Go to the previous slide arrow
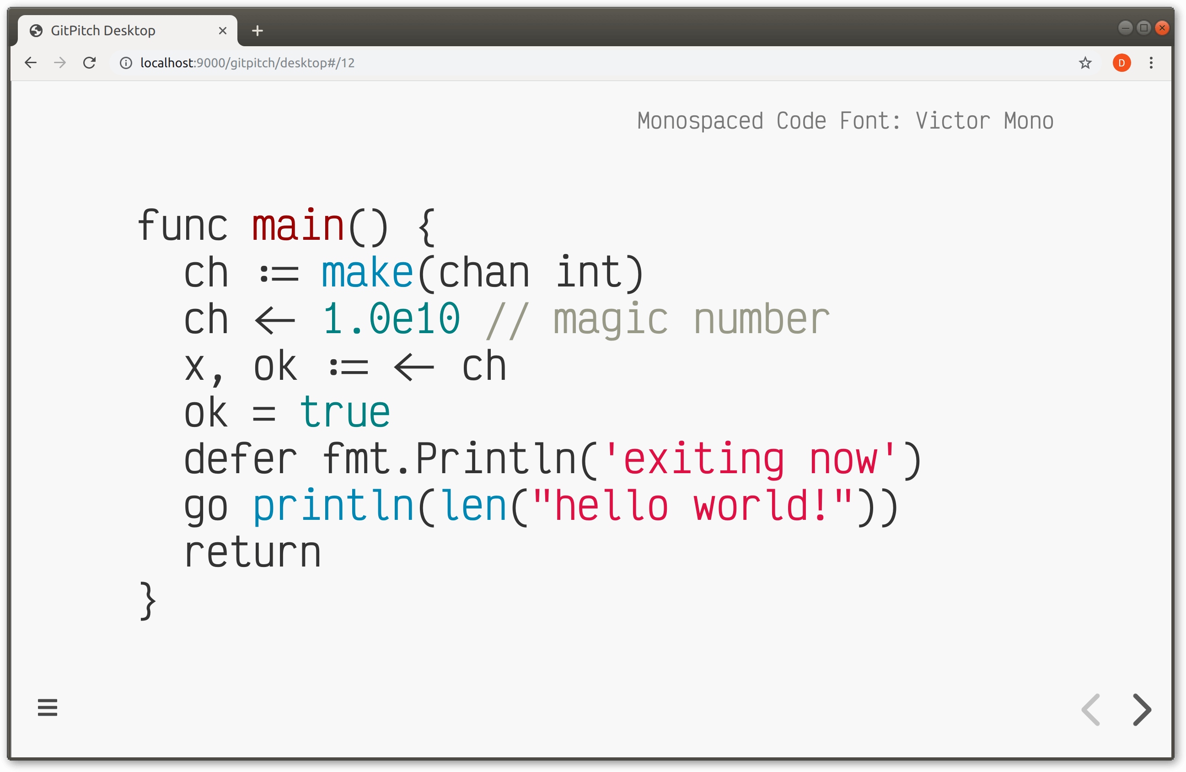This screenshot has width=1186, height=772. tap(1091, 709)
